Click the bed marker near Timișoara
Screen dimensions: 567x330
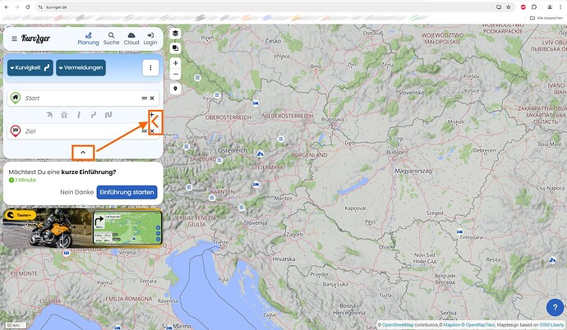coord(459,231)
